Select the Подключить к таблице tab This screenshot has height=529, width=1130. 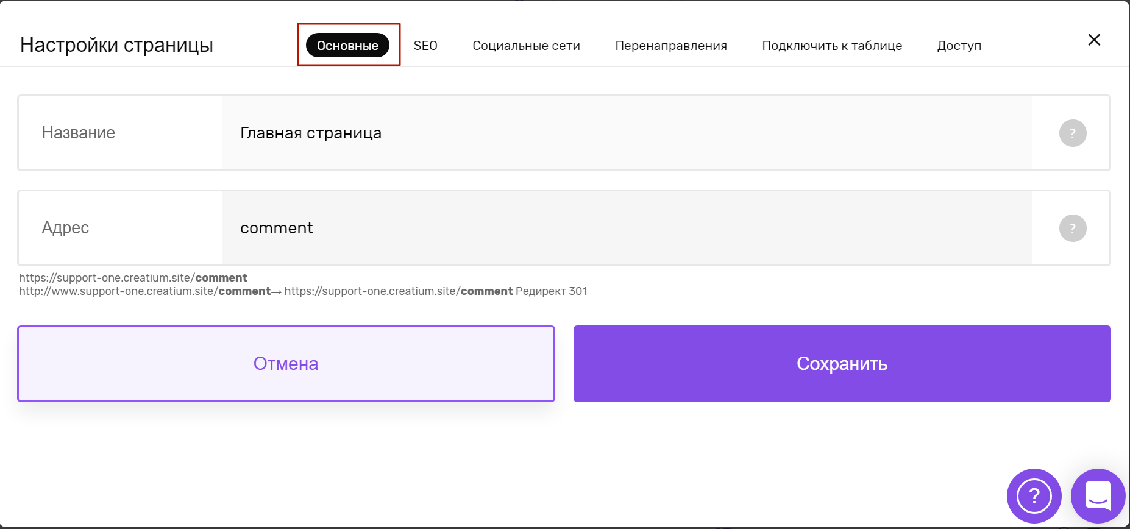pyautogui.click(x=832, y=46)
